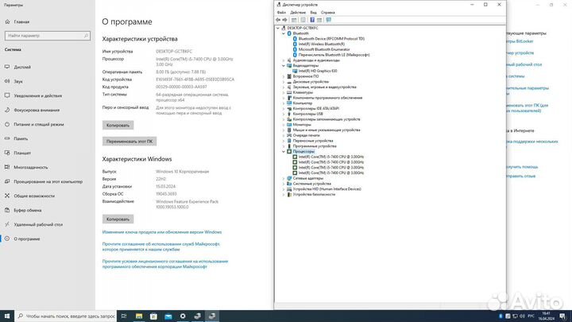
Task: Collapse the Процессоры category
Action: click(284, 152)
